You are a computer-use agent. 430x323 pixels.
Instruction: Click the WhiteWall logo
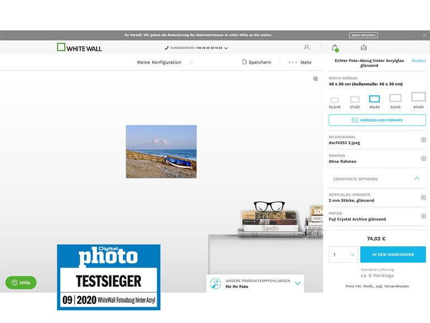(x=79, y=47)
